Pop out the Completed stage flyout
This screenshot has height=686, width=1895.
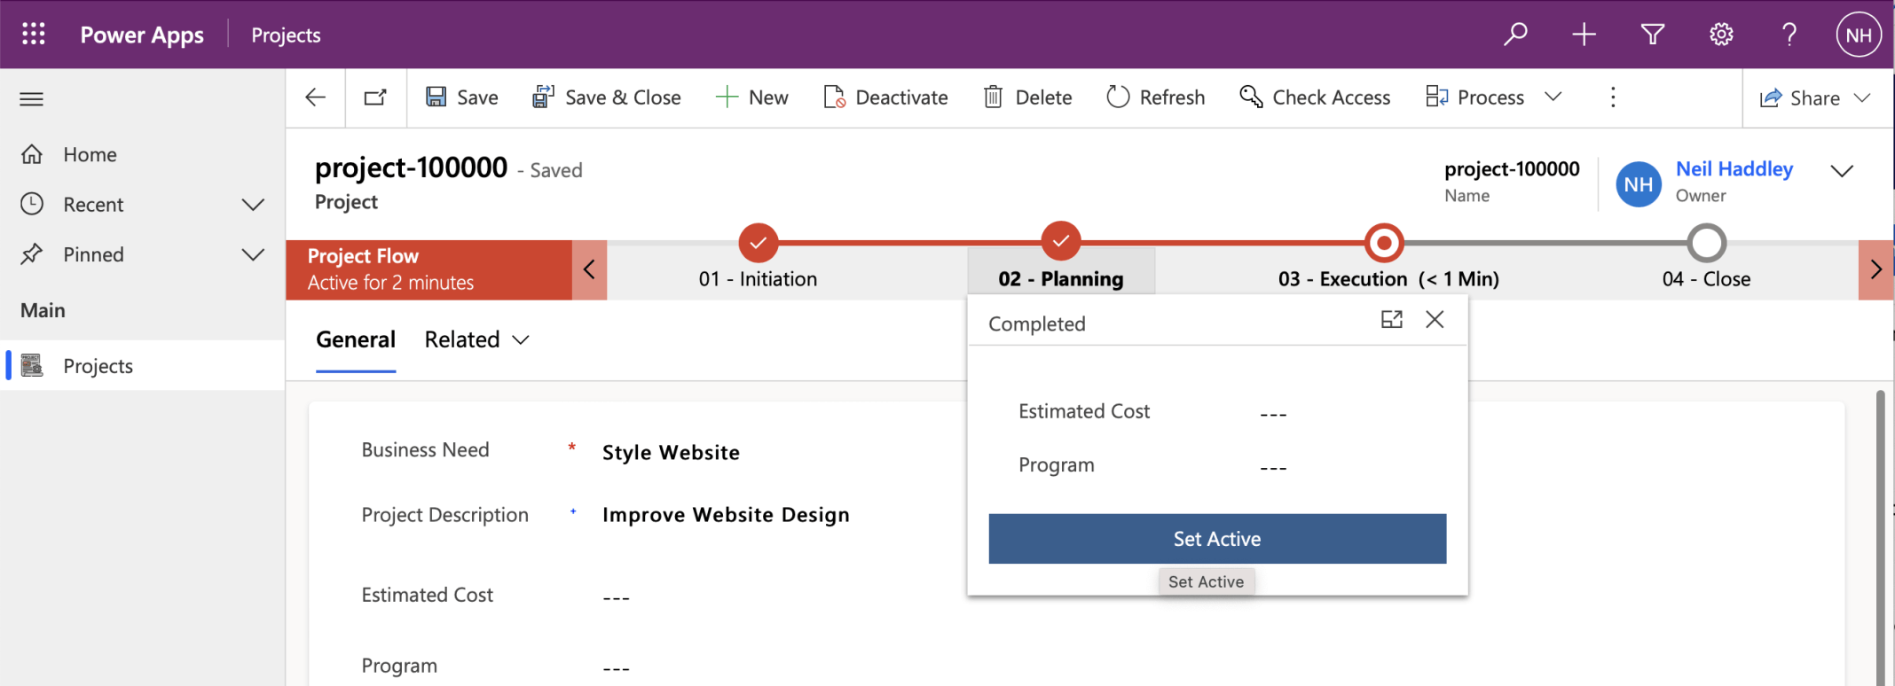[1391, 320]
